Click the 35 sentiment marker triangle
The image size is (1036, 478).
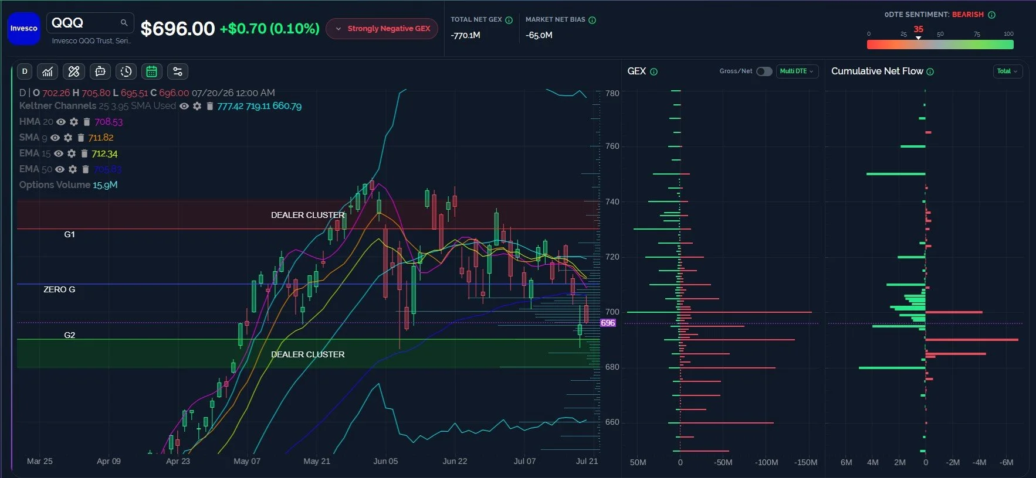tap(919, 38)
